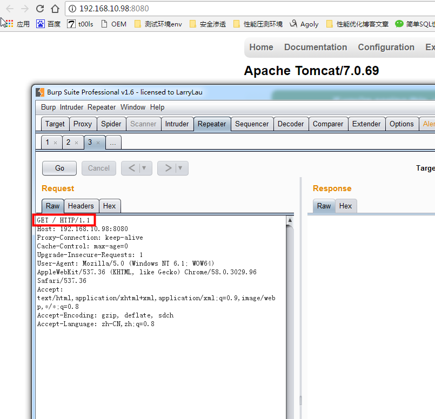This screenshot has width=435, height=419.
Task: Close Repeater tab 3
Action: point(98,143)
